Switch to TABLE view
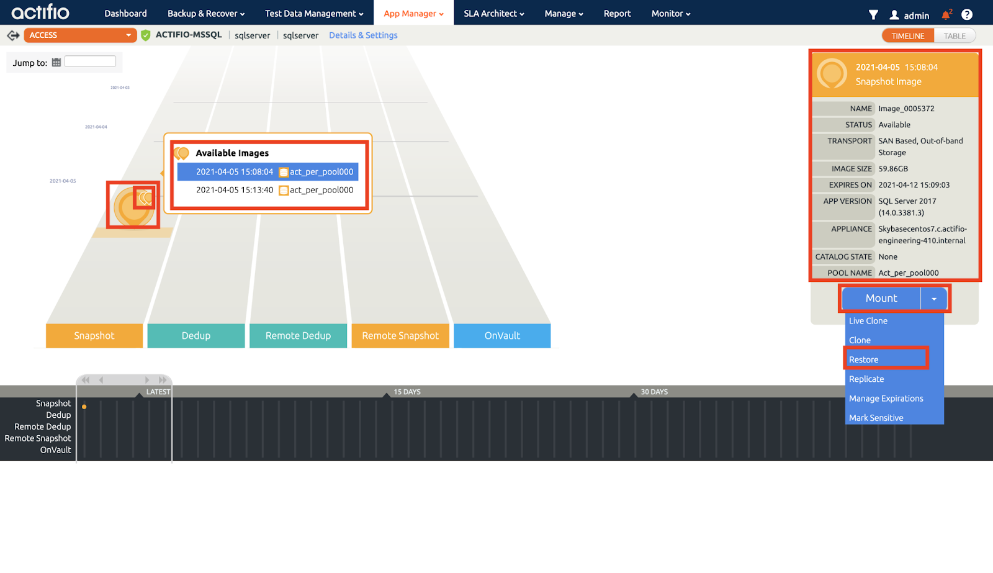This screenshot has width=993, height=573. [955, 36]
